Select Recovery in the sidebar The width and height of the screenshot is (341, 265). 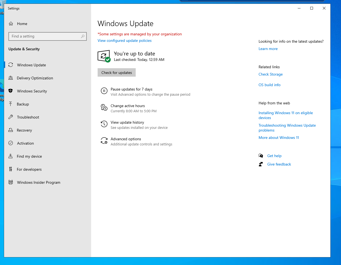tap(48, 130)
